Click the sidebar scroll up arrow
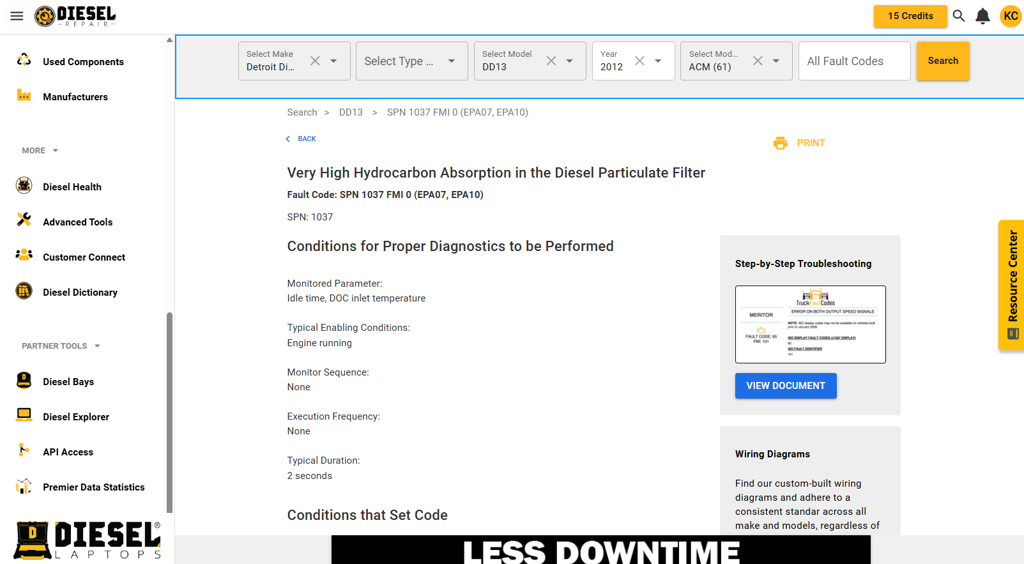Image resolution: width=1024 pixels, height=564 pixels. (x=169, y=40)
